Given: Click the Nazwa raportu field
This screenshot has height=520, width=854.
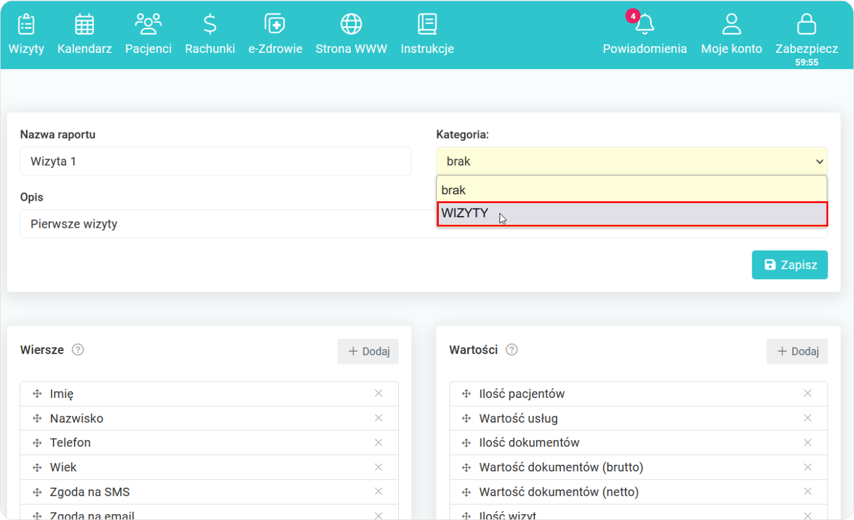Looking at the screenshot, I should 216,161.
